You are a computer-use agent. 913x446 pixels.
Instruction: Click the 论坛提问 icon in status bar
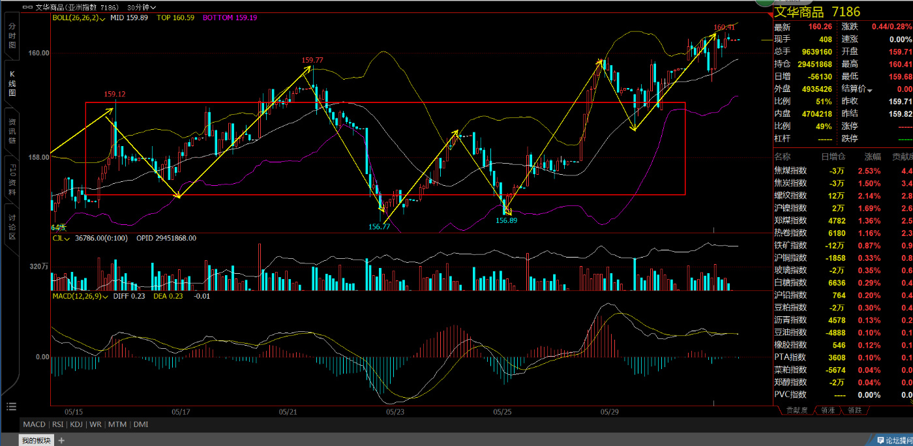coord(881,441)
